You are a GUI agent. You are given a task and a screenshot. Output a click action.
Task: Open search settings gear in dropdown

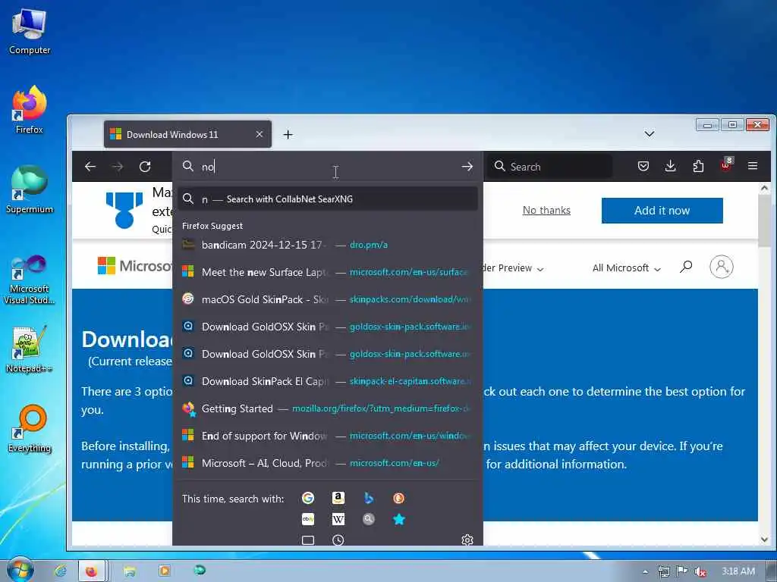(x=467, y=540)
